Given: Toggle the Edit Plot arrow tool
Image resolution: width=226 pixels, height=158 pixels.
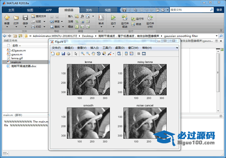Looking at the screenshot, I should (x=76, y=54).
